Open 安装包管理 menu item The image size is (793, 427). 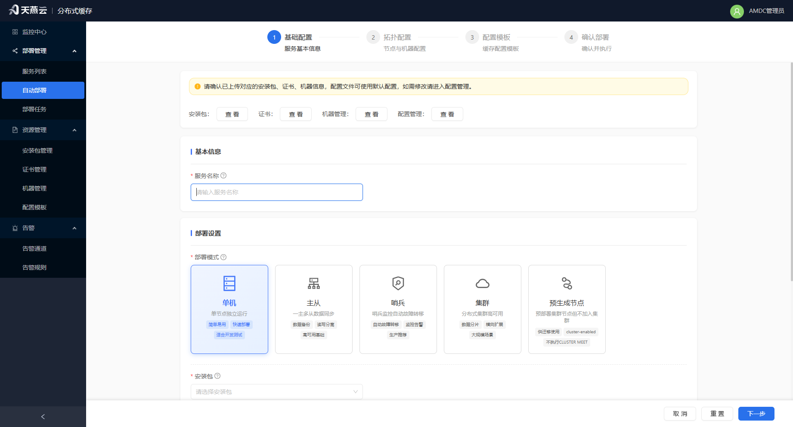tap(43, 151)
